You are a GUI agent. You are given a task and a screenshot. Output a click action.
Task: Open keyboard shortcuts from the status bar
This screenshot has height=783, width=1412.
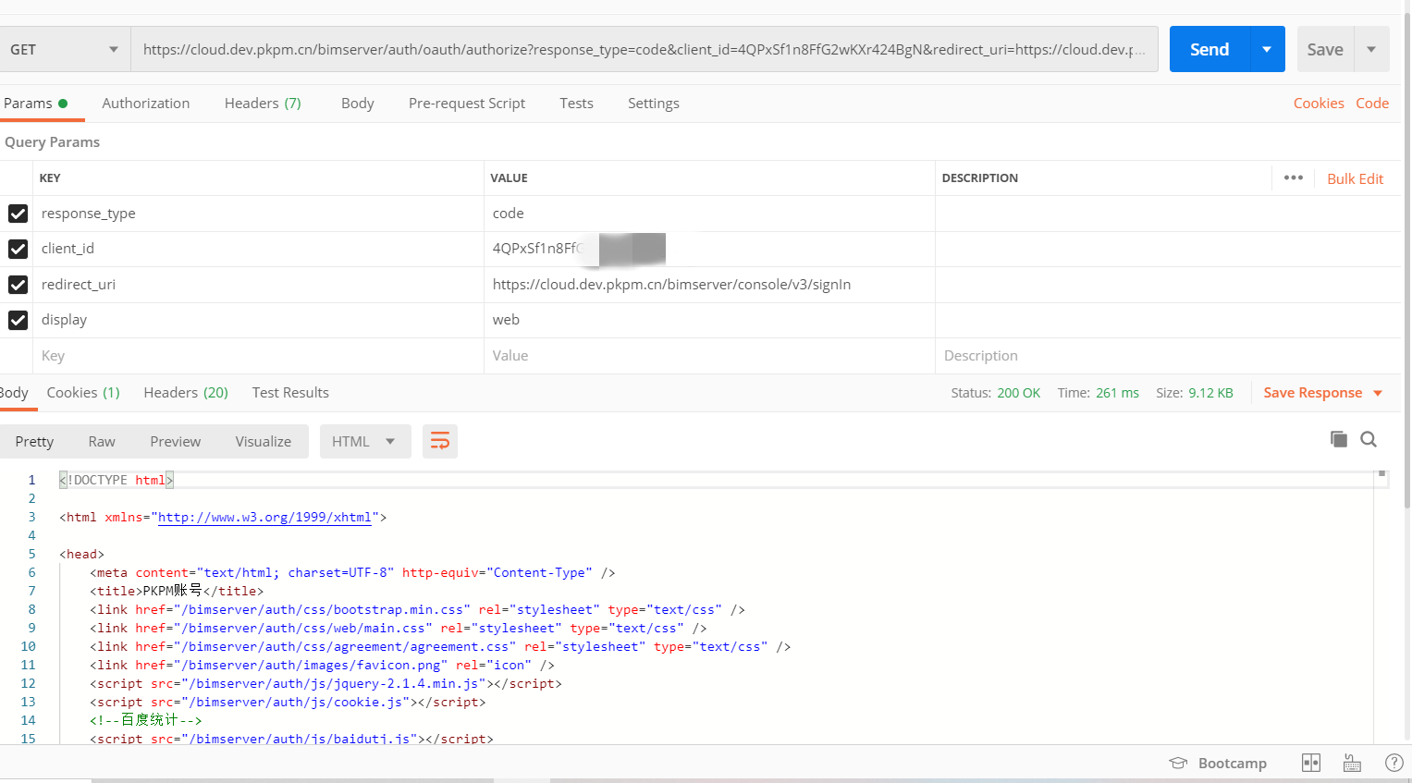pos(1351,762)
